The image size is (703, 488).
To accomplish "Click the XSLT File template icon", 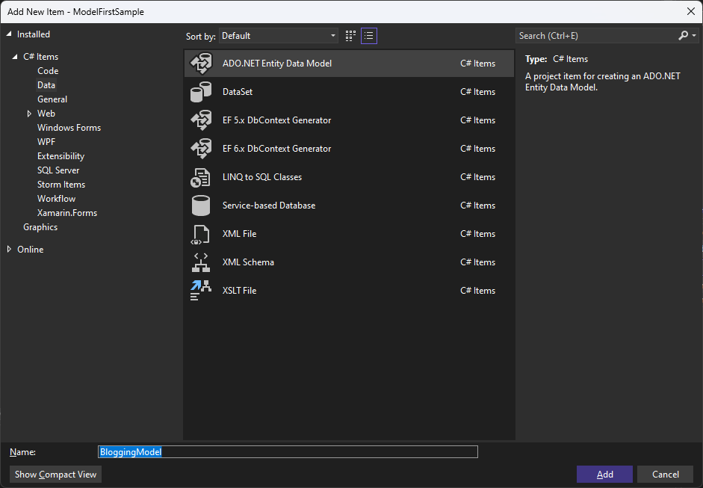I will [x=201, y=291].
